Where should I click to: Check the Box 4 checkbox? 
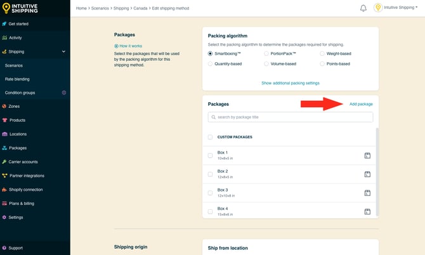[x=210, y=212]
